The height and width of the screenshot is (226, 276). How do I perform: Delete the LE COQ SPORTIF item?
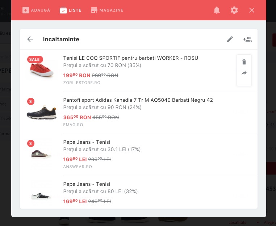click(244, 62)
